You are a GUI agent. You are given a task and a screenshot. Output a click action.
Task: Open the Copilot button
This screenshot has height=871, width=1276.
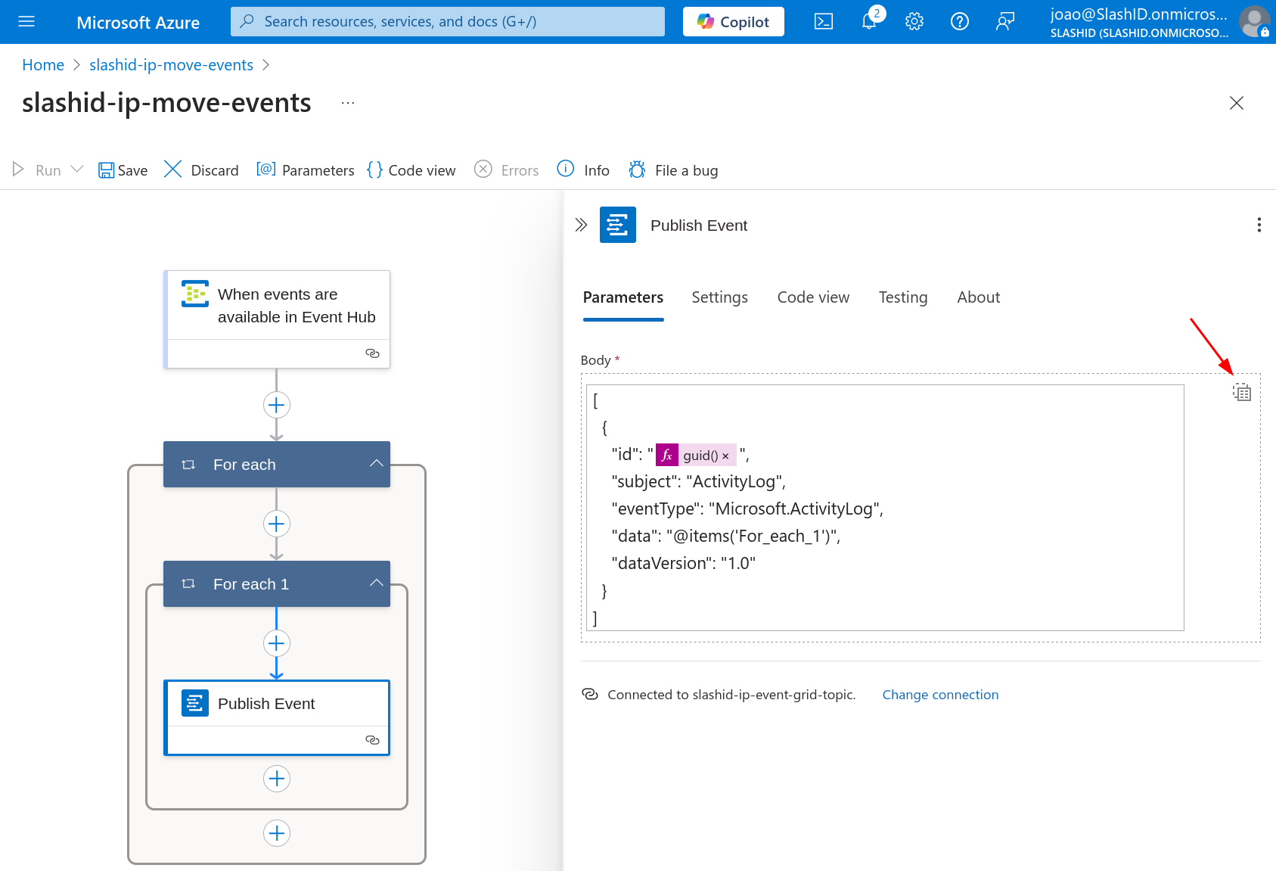(733, 22)
